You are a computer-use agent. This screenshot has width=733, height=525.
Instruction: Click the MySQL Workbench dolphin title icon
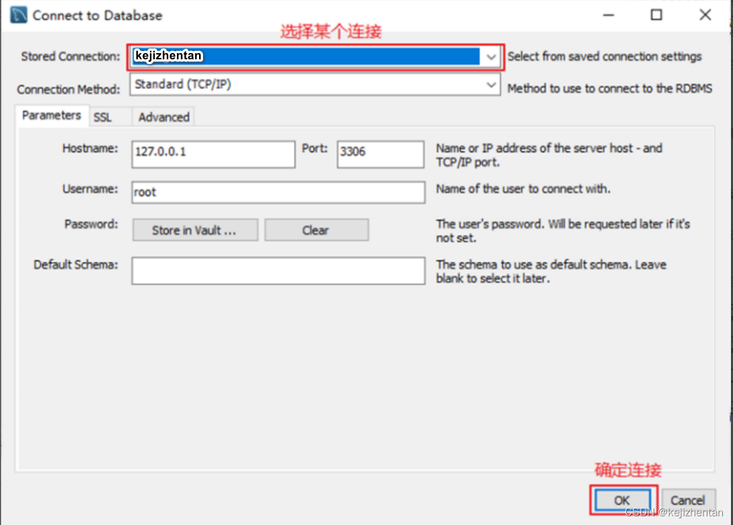click(x=19, y=15)
